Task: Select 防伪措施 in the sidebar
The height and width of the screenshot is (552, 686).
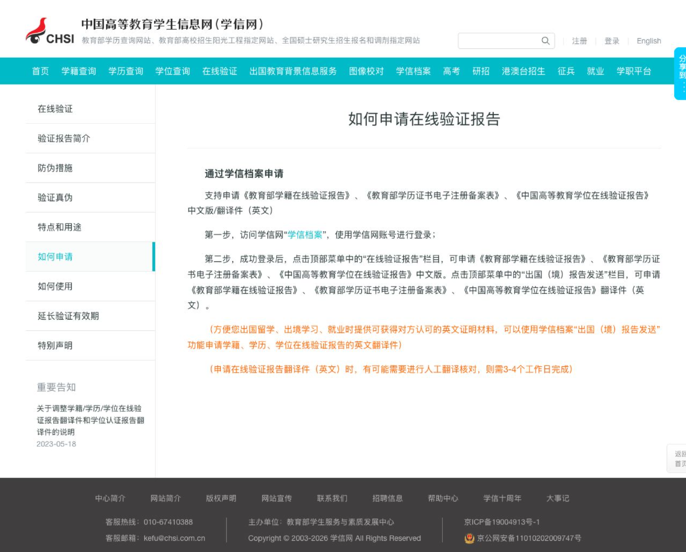Action: (x=90, y=168)
